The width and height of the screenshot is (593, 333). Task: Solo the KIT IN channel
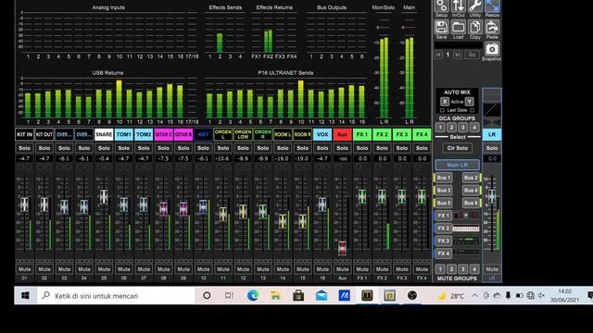click(25, 148)
